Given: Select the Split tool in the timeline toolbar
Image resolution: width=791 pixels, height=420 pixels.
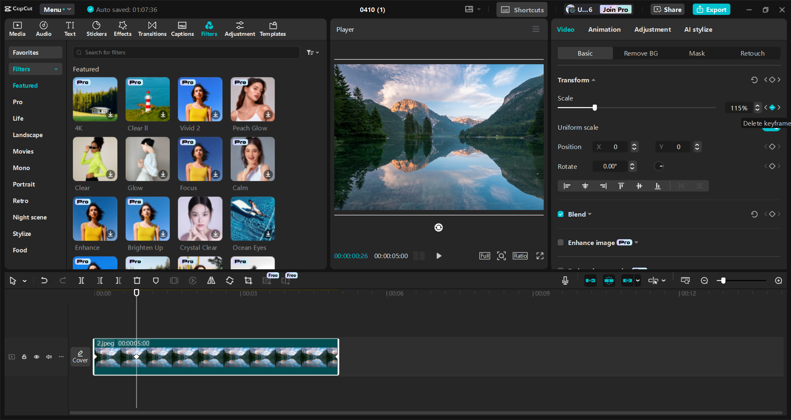Looking at the screenshot, I should (x=81, y=280).
